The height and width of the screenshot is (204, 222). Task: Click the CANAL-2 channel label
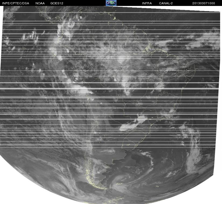click(166, 3)
